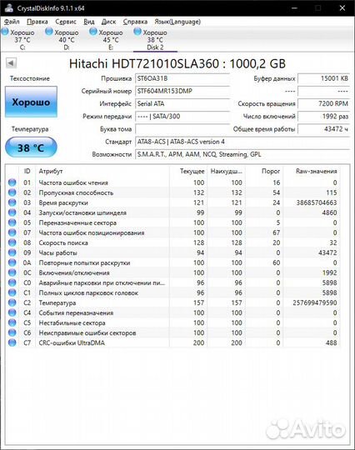
Task: Click status dot for attribute 0A row
Action: click(x=12, y=262)
